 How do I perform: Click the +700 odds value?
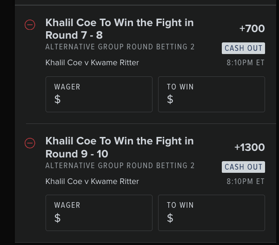tap(252, 29)
